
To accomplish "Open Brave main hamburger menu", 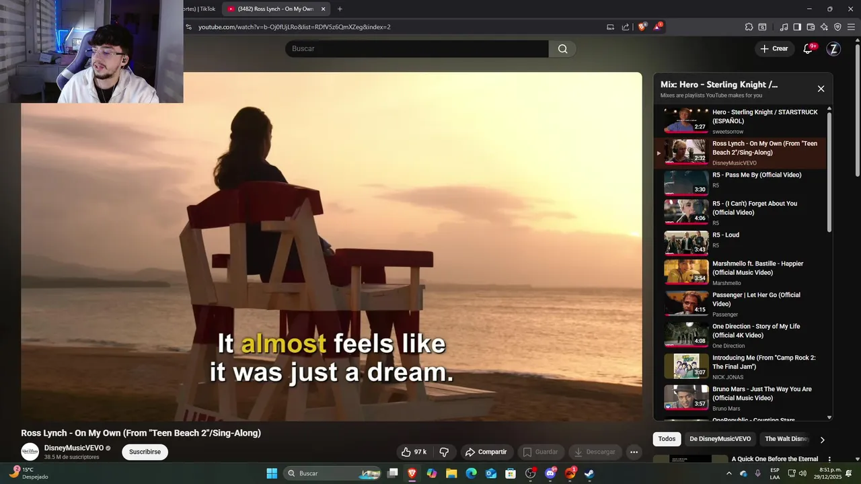I will 851,27.
